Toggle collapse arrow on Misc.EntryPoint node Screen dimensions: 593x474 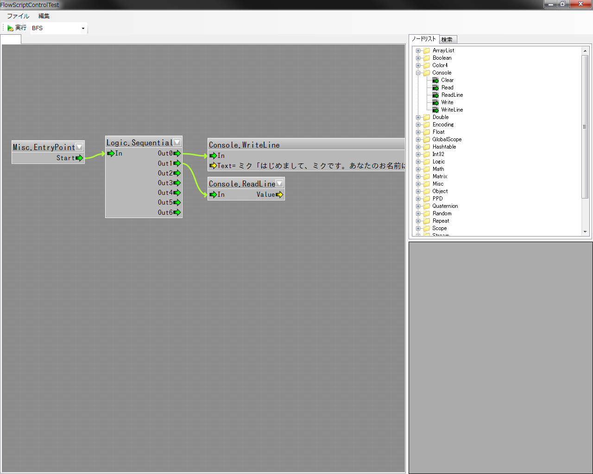click(x=79, y=147)
